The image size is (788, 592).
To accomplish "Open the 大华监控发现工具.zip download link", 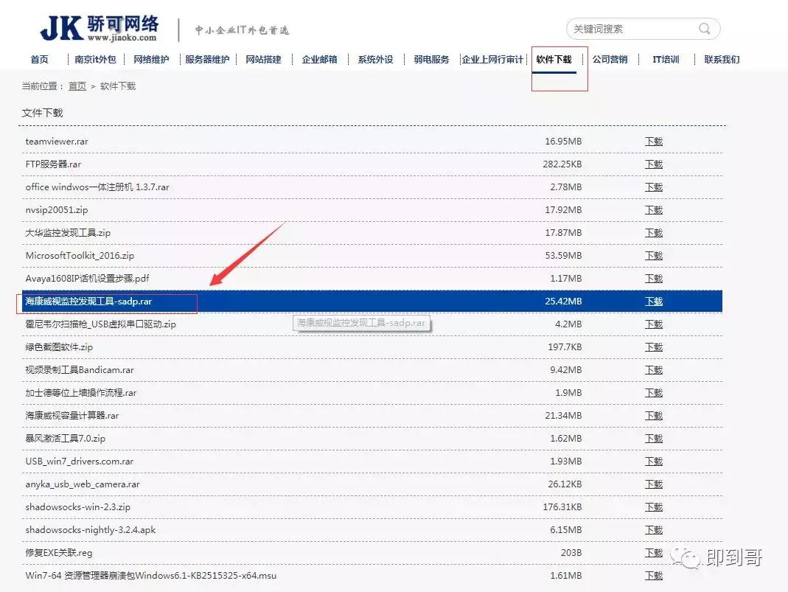I will point(653,232).
